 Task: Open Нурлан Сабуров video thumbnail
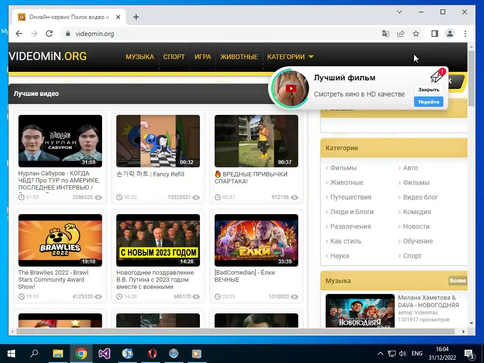click(60, 141)
